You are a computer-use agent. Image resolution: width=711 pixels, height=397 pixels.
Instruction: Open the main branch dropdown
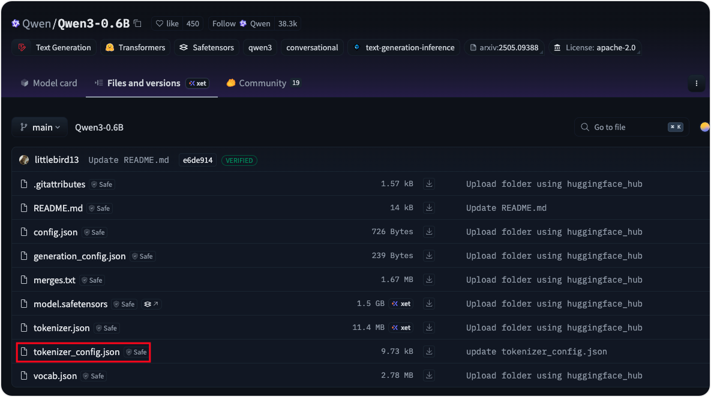[40, 127]
